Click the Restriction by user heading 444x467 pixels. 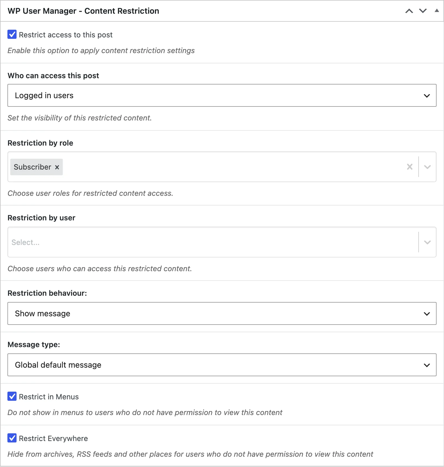pyautogui.click(x=41, y=218)
